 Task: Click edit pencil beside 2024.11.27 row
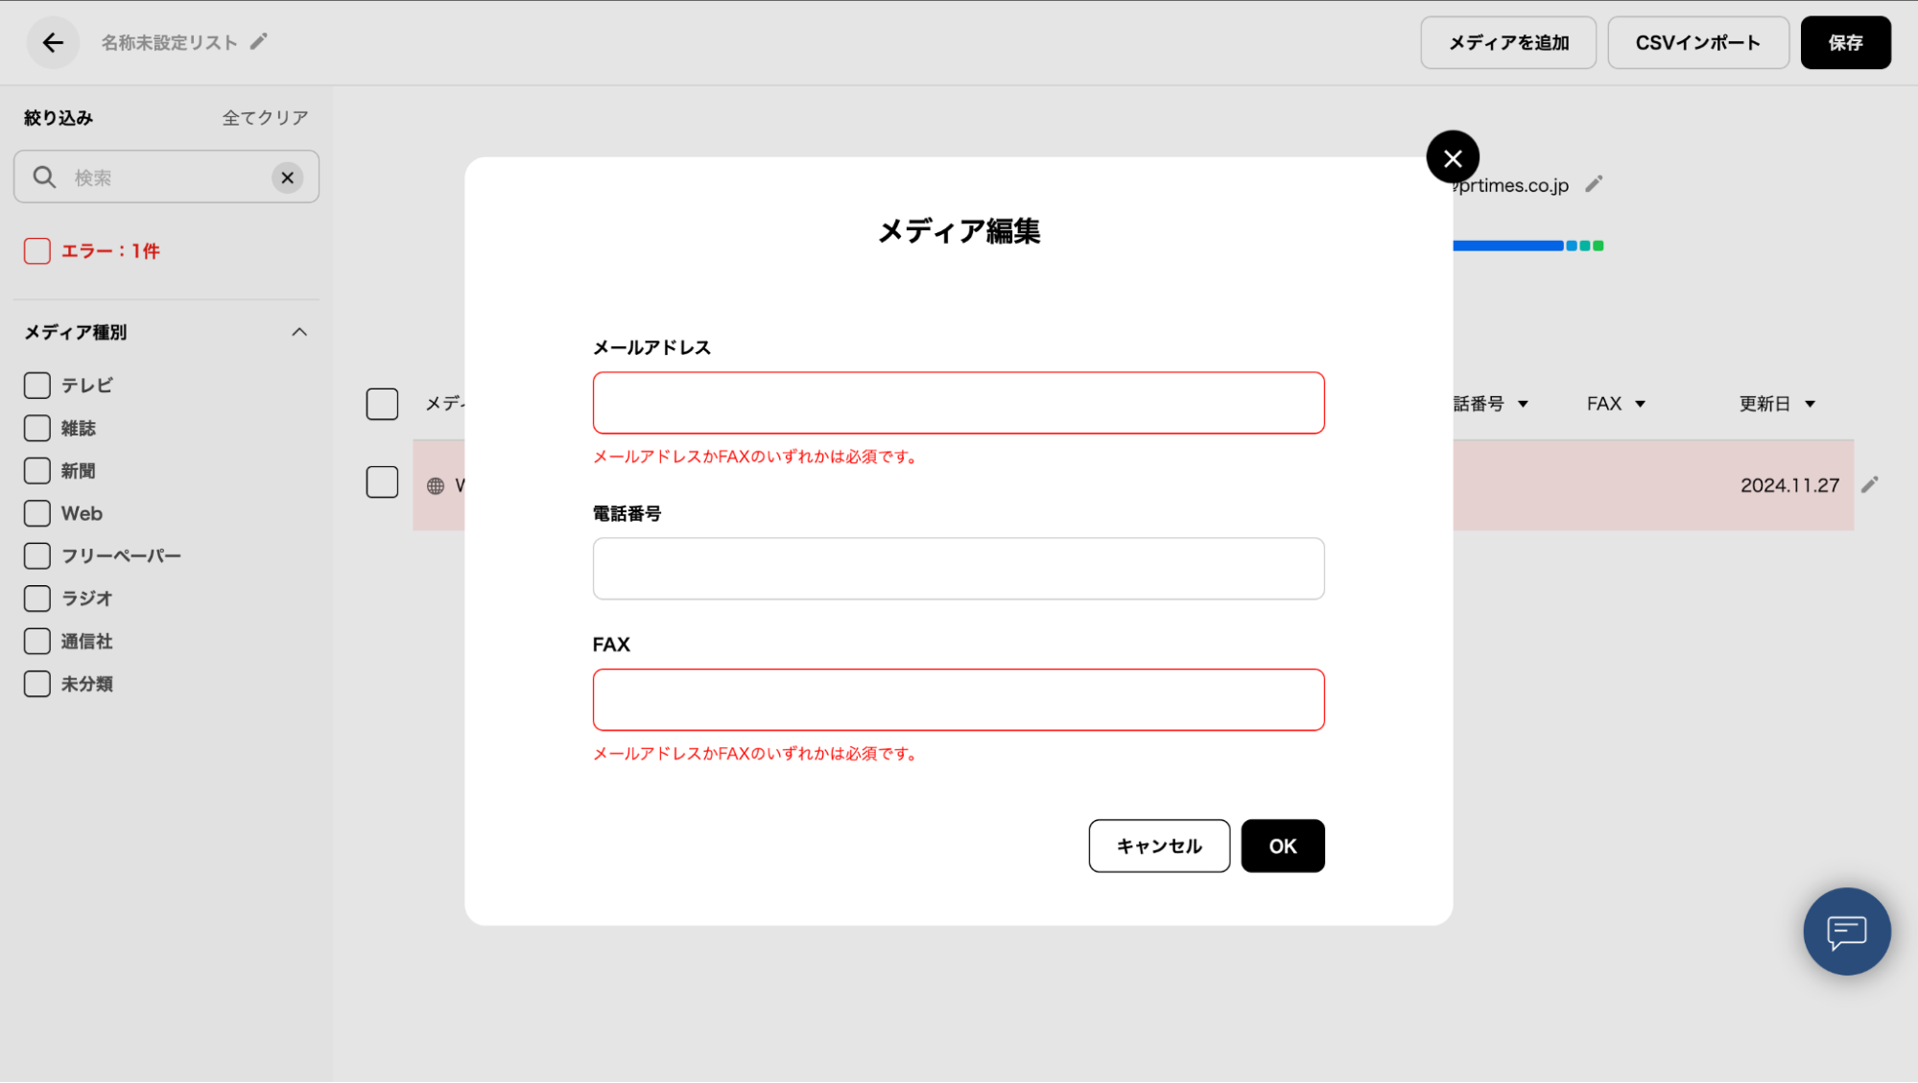pyautogui.click(x=1869, y=485)
